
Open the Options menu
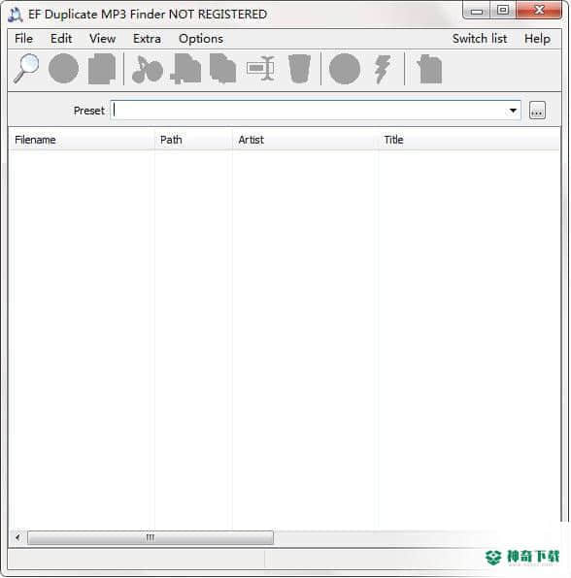click(x=201, y=39)
